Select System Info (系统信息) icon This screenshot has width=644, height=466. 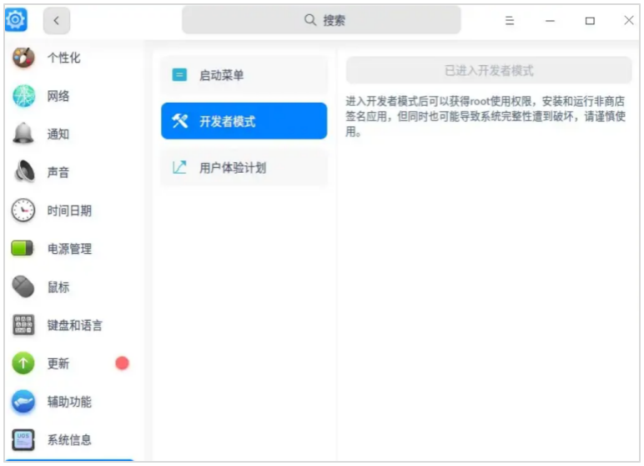[x=23, y=439]
